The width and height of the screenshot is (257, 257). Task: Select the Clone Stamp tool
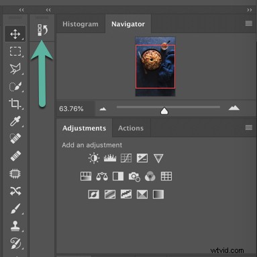(15, 226)
